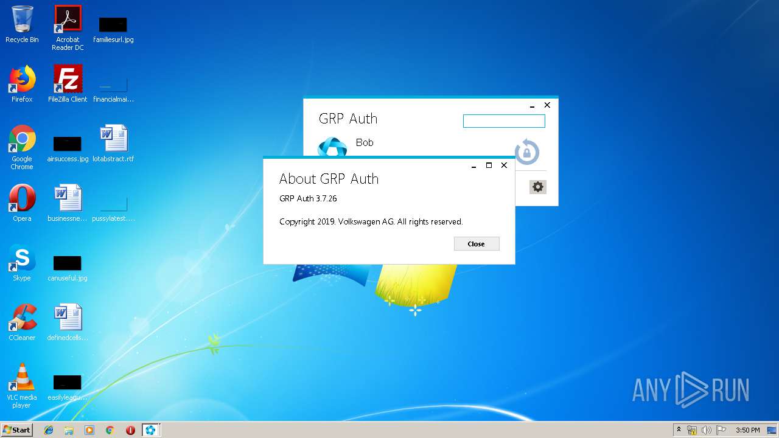Viewport: 779px width, 438px height.
Task: Launch CCleaner desktop shortcut
Action: pos(22,322)
